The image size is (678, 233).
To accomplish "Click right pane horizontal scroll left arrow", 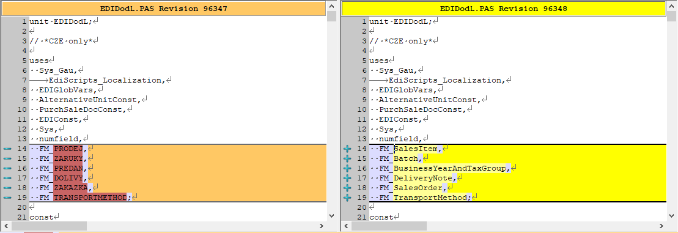I will pos(347,226).
